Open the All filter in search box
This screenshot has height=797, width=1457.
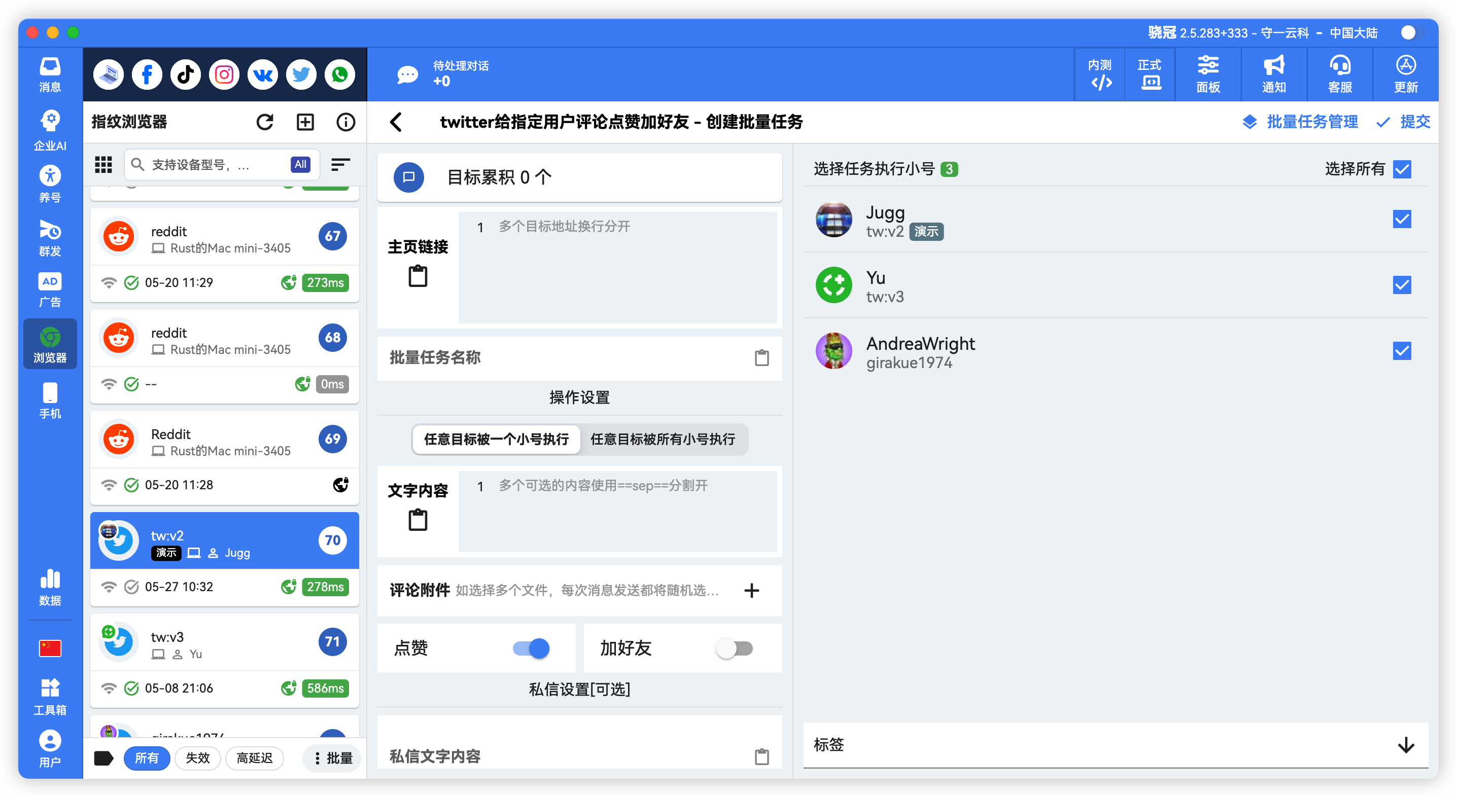(300, 164)
